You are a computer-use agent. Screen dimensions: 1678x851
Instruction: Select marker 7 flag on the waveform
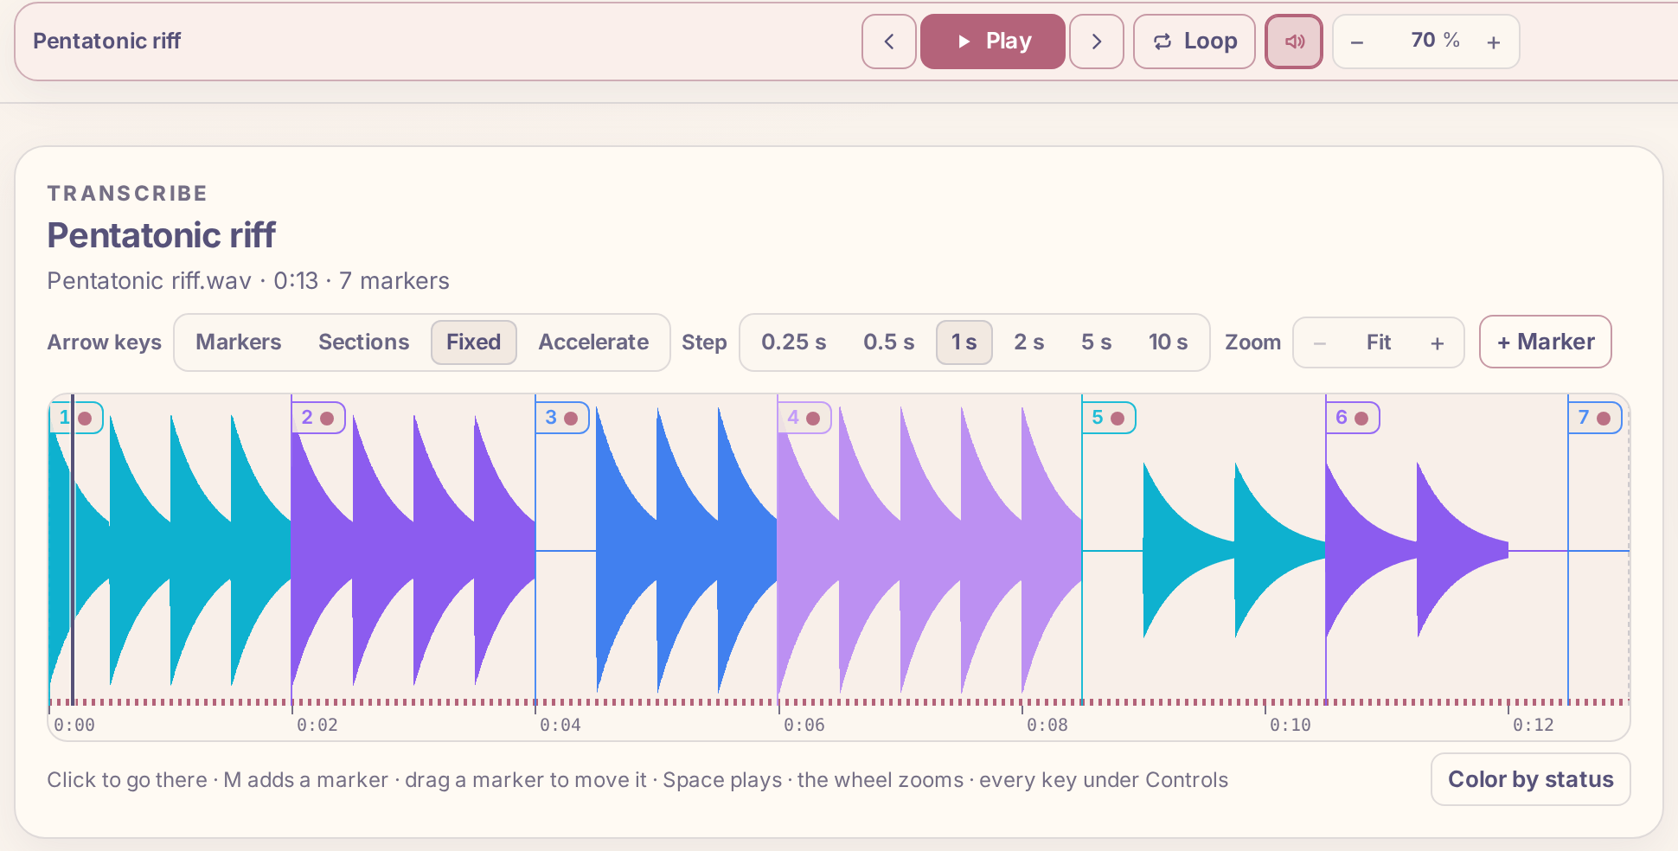coord(1595,418)
